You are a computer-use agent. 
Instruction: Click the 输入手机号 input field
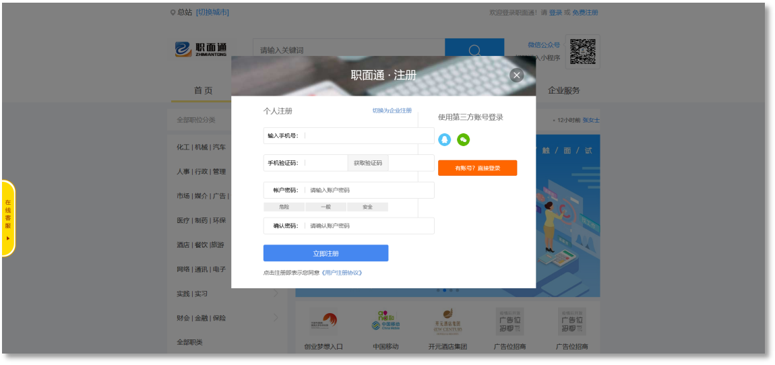point(367,135)
